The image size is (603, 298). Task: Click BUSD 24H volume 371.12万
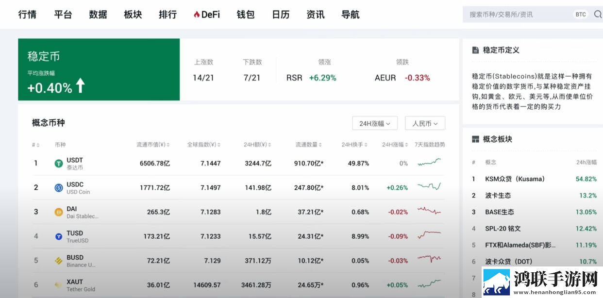click(x=258, y=261)
